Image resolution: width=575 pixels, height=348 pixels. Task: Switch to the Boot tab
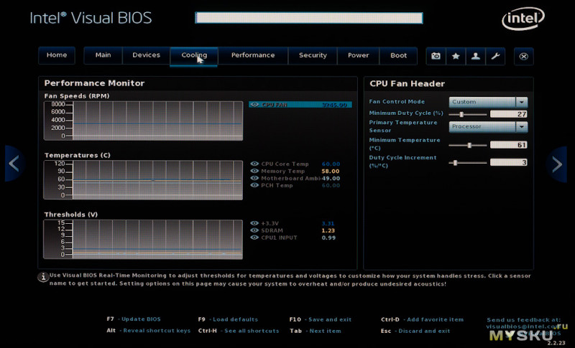click(398, 55)
